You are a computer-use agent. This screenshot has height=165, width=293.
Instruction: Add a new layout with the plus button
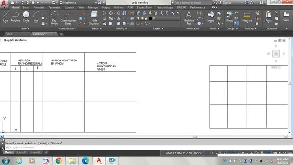[46, 152]
